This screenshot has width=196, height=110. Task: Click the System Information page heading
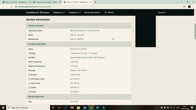click(x=38, y=20)
